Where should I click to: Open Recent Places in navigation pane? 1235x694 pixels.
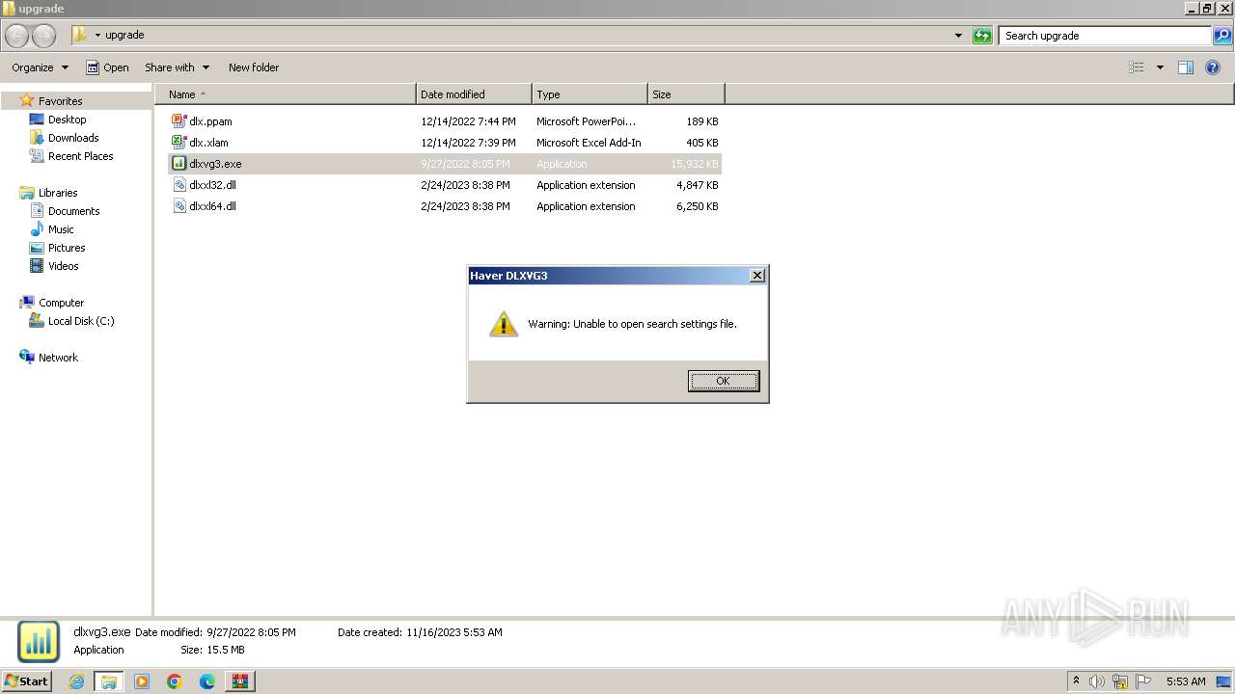pos(80,156)
